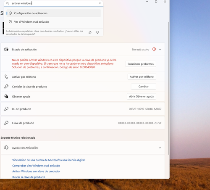Screen dimensions: 210x190
Task: Click product key ending in 2372F
Action: coord(140,123)
